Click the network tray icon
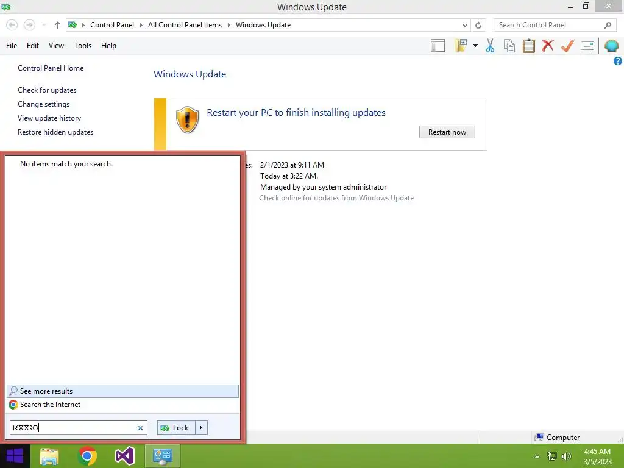Screen dimensions: 624x468 pyautogui.click(x=552, y=456)
